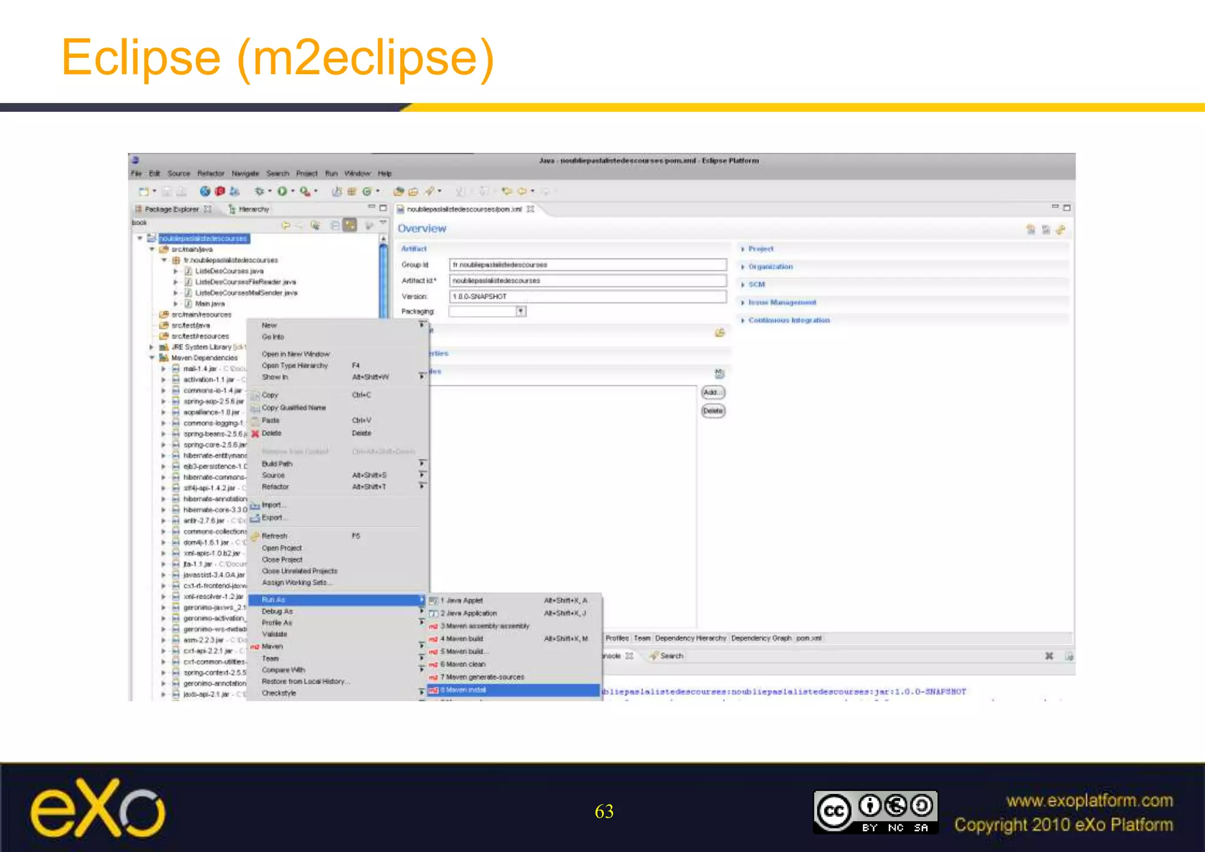Switch to the Hierarchy tab
1205x852 pixels.
tap(249, 209)
